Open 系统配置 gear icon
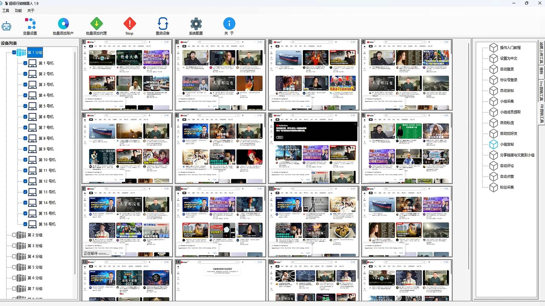 (x=196, y=23)
